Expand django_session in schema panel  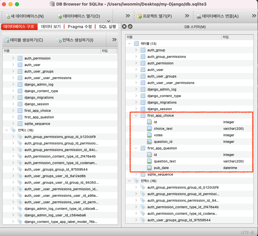(x=136, y=109)
